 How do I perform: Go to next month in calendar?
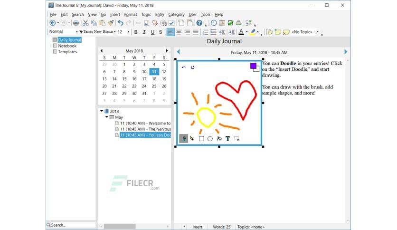[167, 51]
